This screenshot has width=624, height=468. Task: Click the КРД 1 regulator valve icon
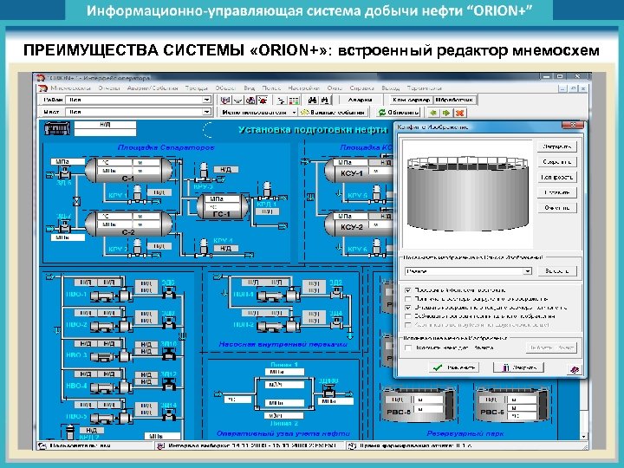click(267, 191)
